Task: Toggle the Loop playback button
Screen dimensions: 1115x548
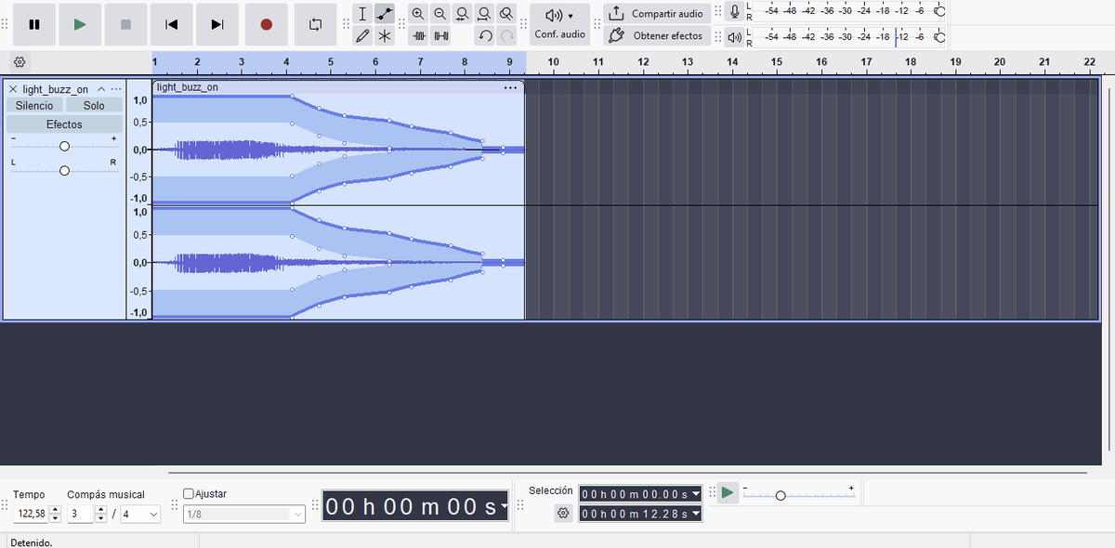Action: 316,25
